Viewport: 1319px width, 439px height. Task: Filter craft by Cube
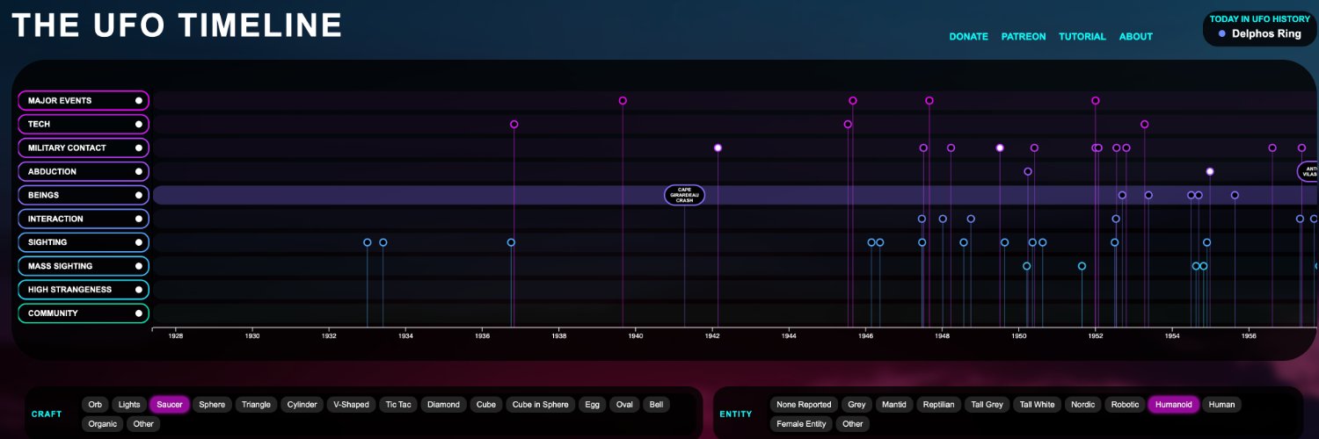pyautogui.click(x=486, y=405)
